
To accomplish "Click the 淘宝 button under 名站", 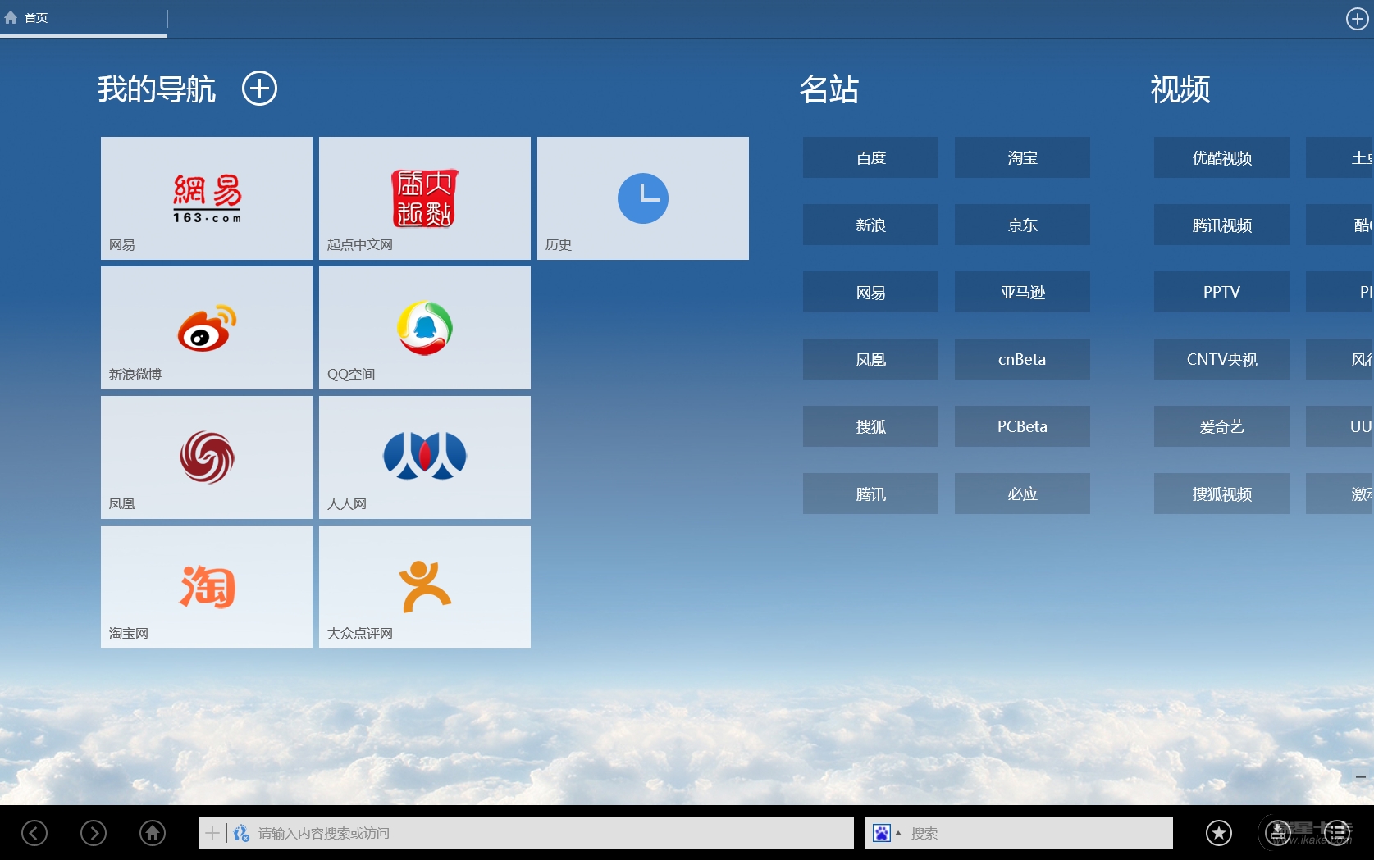I will point(1022,157).
